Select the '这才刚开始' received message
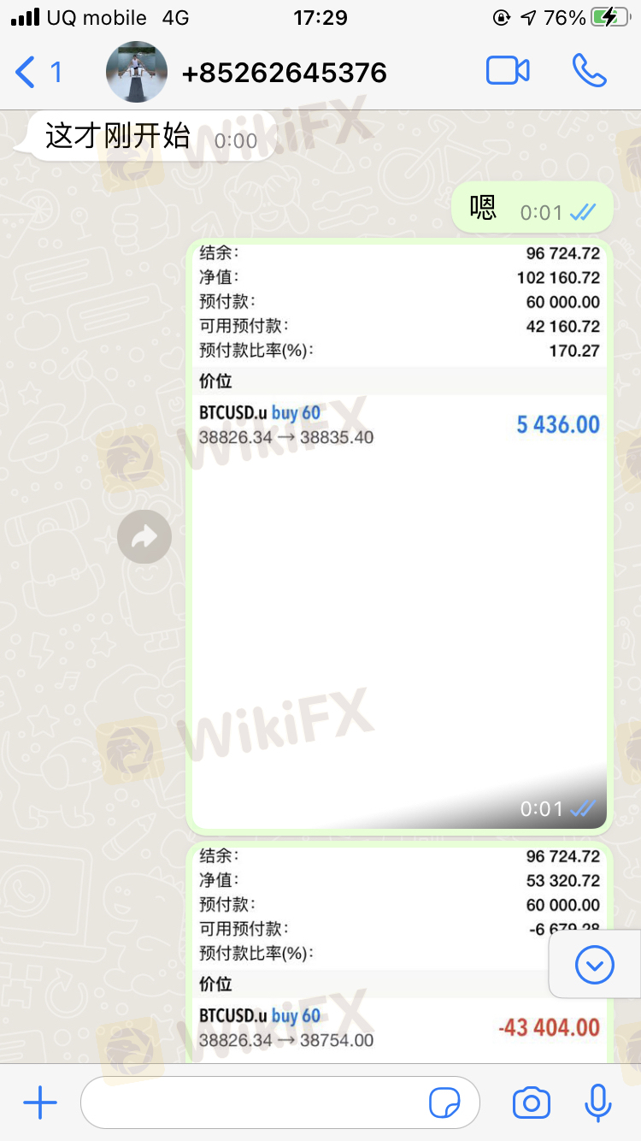 click(145, 136)
